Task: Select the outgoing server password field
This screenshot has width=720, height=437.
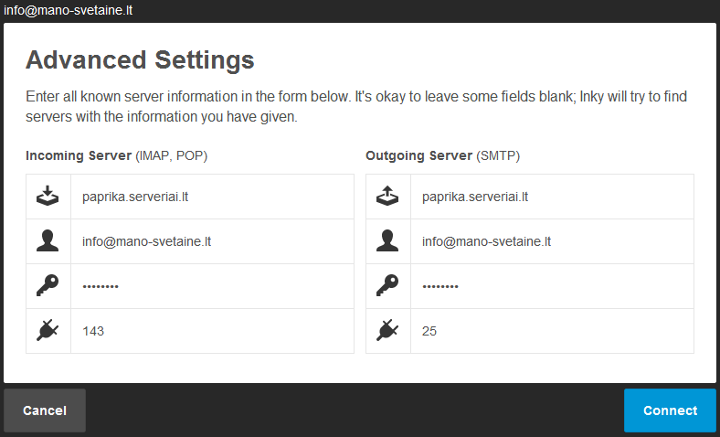Action: pyautogui.click(x=552, y=286)
